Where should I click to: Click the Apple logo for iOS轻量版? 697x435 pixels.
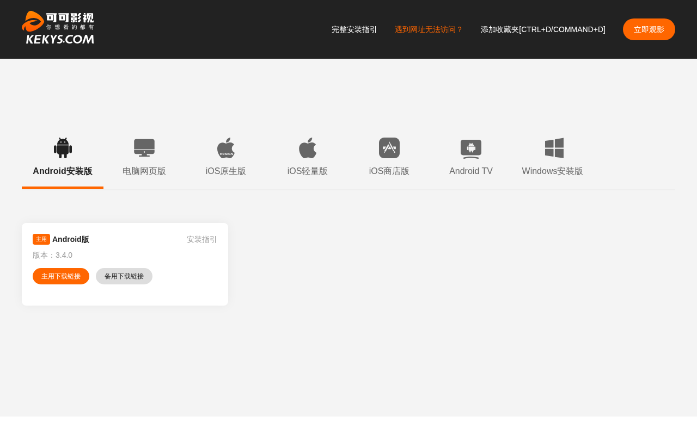pyautogui.click(x=308, y=148)
